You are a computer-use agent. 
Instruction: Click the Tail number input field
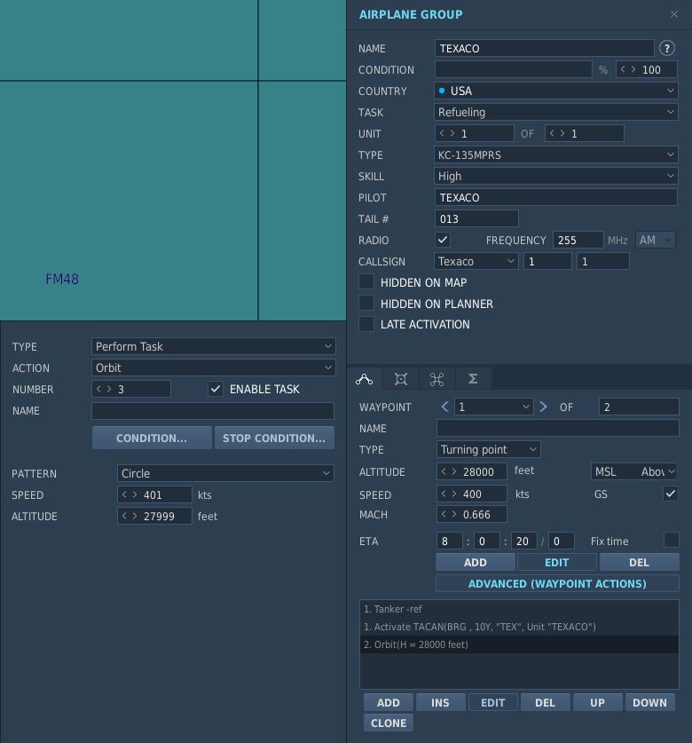tap(476, 219)
